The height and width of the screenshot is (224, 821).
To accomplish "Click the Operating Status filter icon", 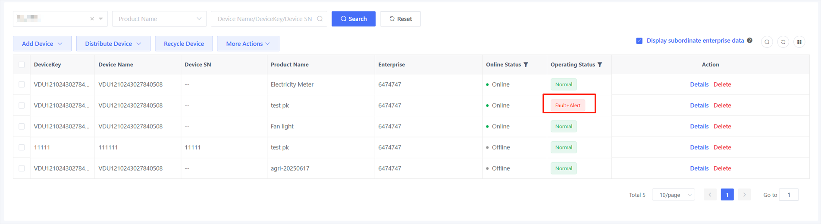I will click(600, 65).
